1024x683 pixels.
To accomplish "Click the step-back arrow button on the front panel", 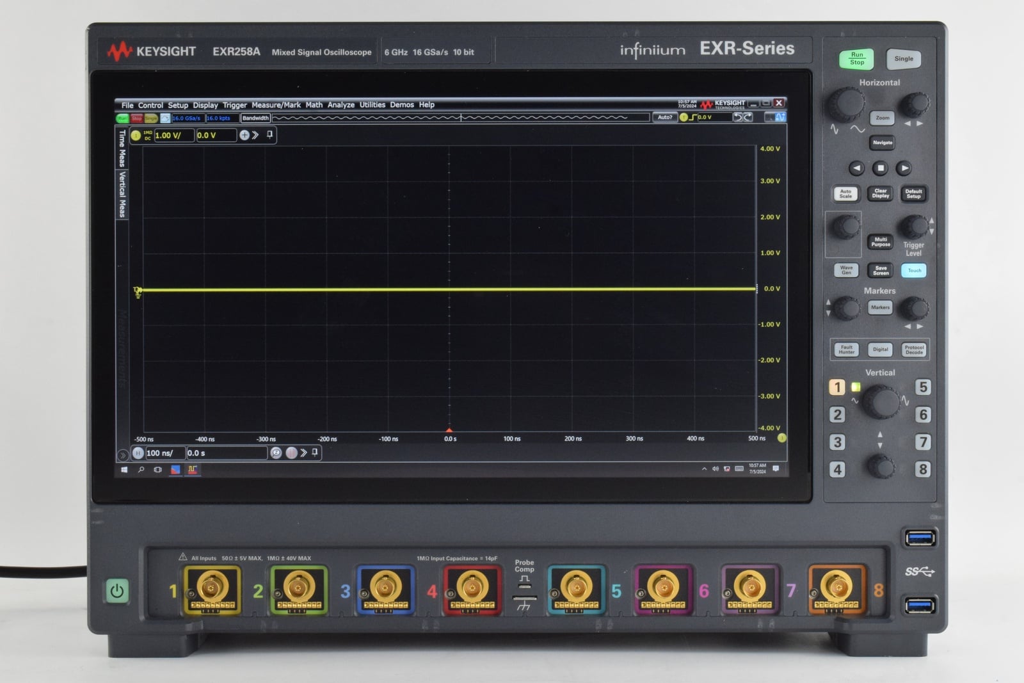I will click(x=856, y=168).
